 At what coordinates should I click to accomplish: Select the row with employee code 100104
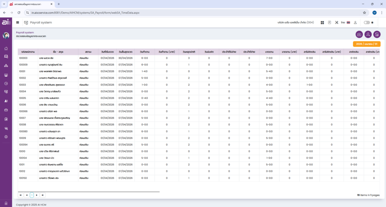tap(198, 158)
